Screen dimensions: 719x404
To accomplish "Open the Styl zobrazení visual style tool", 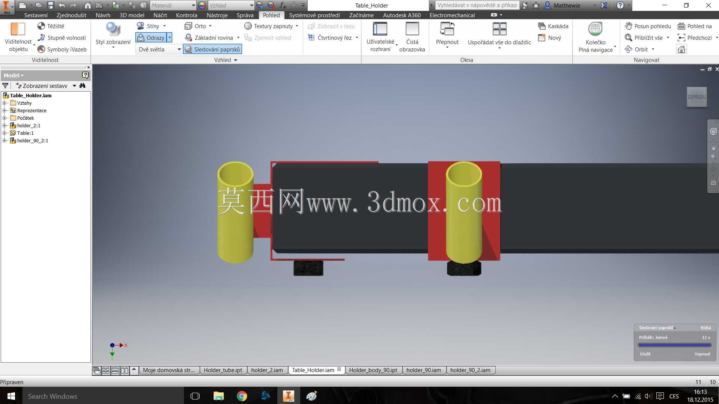I will point(113,35).
